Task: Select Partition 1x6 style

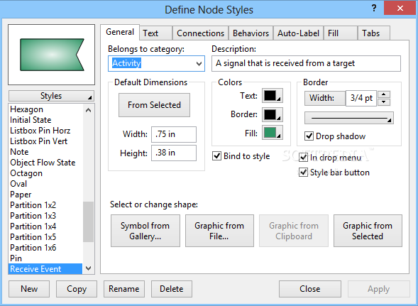Action: (45, 248)
